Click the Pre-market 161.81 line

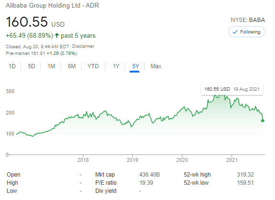[41, 53]
